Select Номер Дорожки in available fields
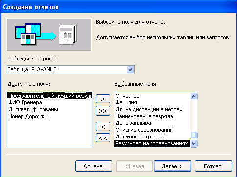 50,116
